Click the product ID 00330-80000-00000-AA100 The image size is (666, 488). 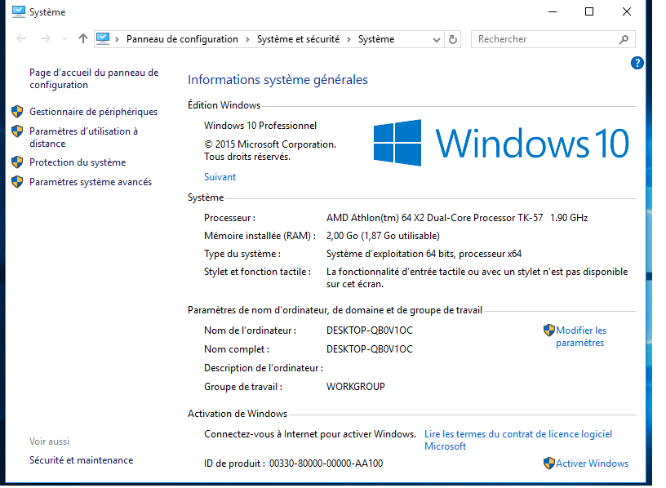pyautogui.click(x=326, y=464)
